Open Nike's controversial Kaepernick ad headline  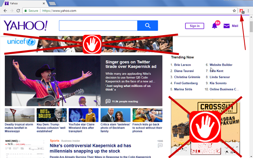91,149
